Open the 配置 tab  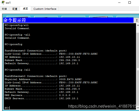click(x=15, y=9)
